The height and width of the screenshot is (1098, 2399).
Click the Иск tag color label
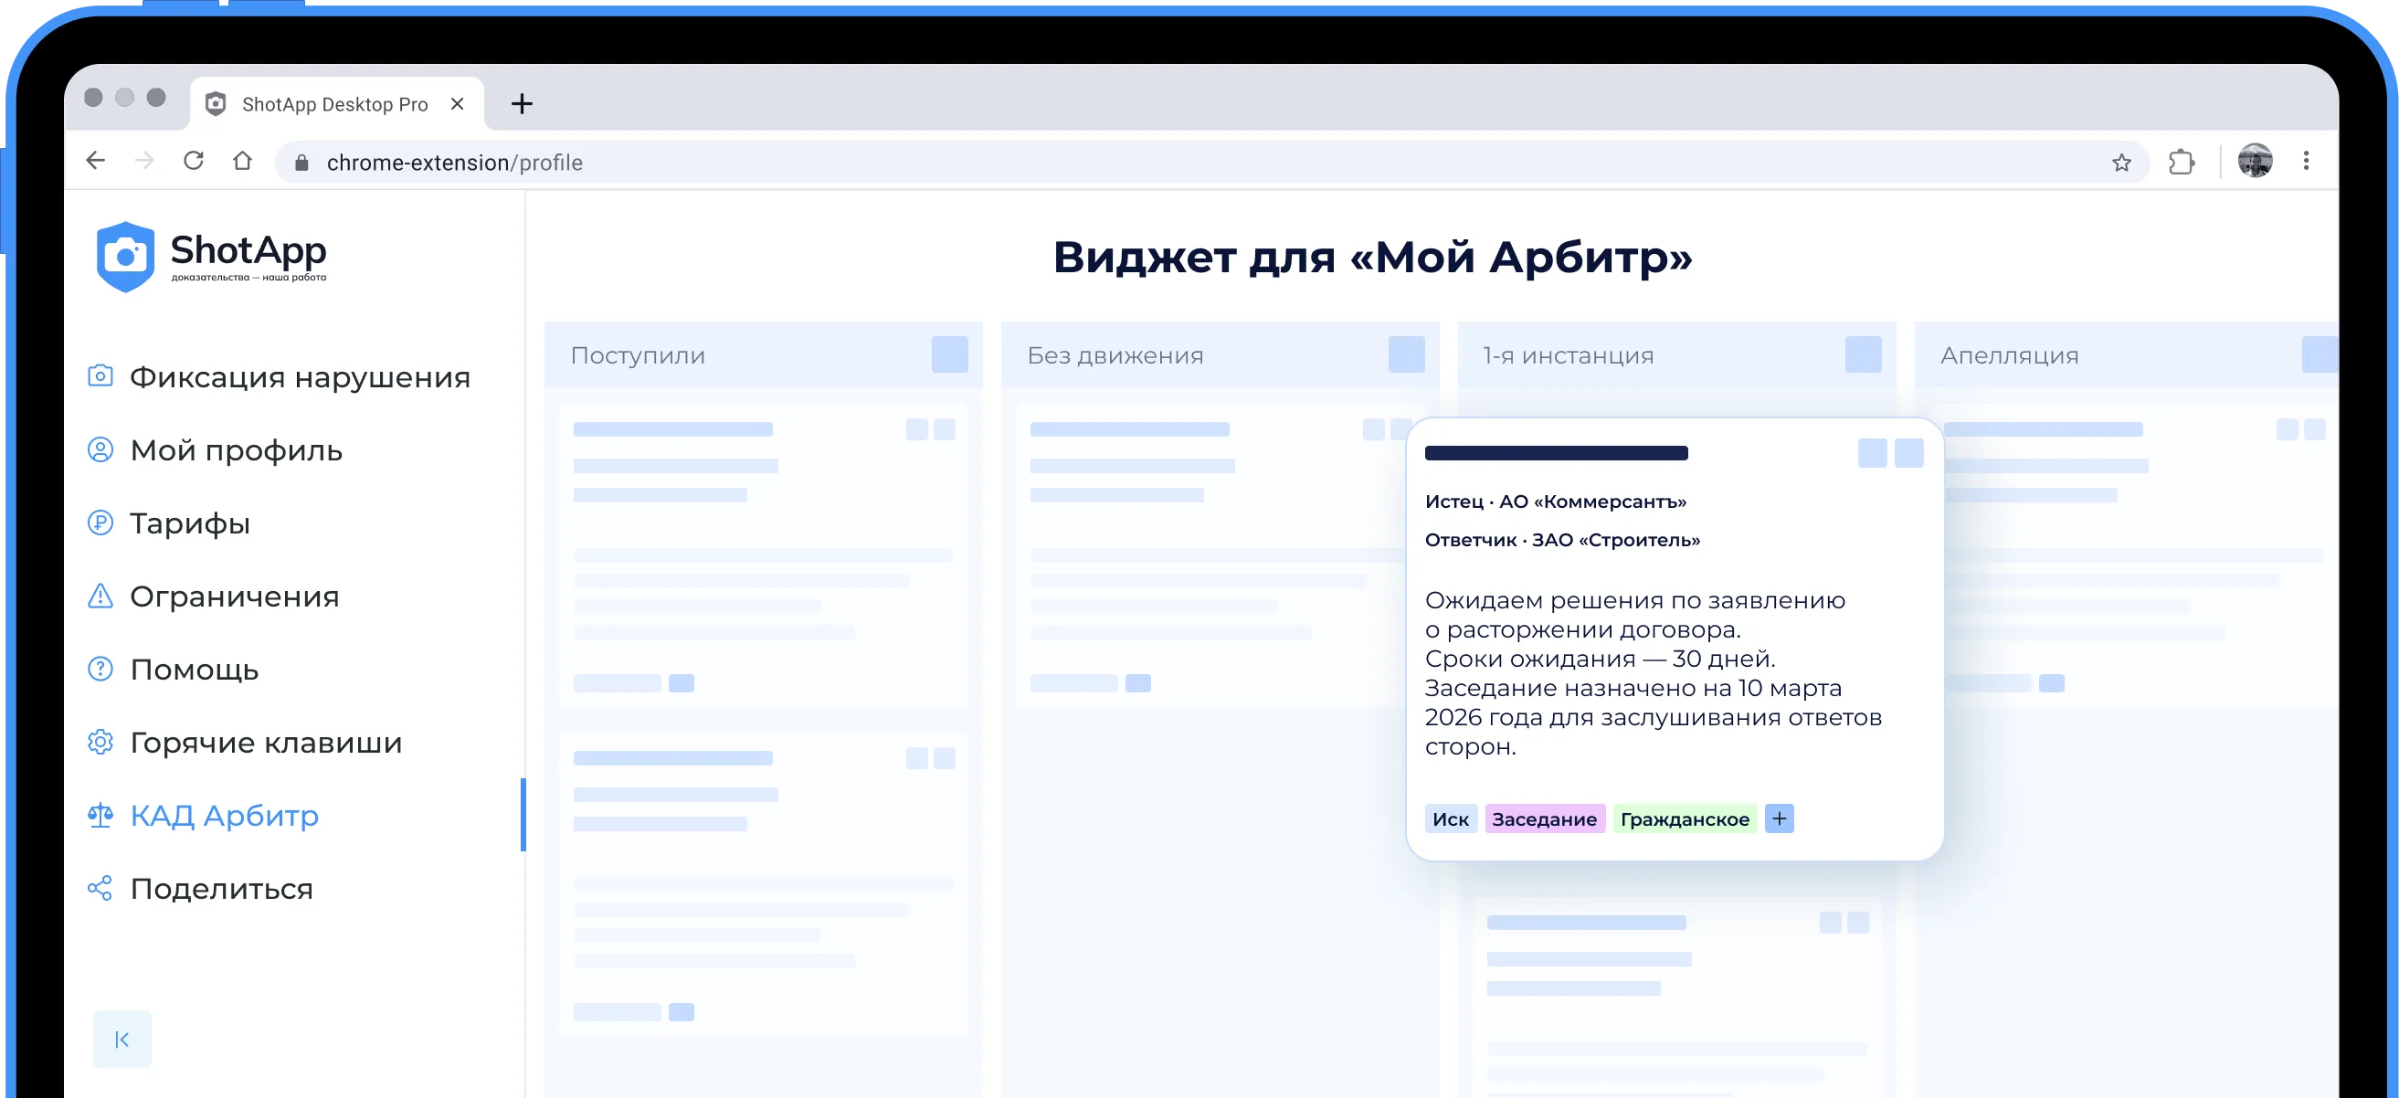point(1450,818)
